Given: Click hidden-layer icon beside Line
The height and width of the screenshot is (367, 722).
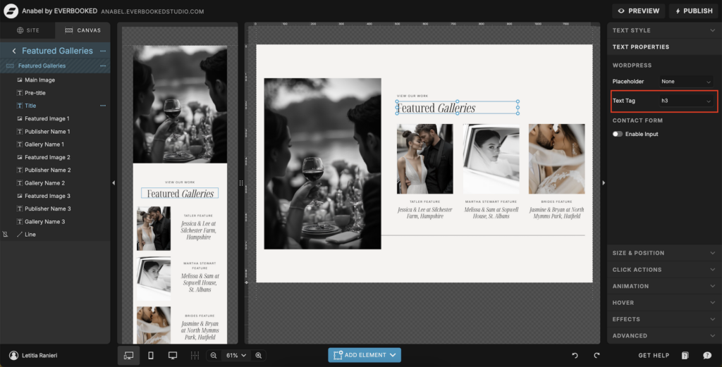Looking at the screenshot, I should [6, 235].
